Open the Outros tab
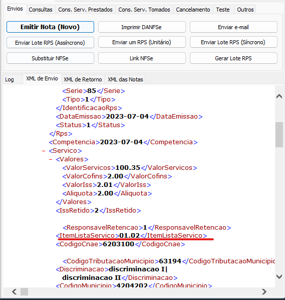This screenshot has width=285, height=300. pos(245,10)
